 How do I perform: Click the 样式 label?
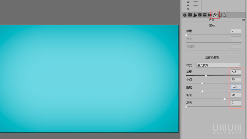tap(189, 65)
